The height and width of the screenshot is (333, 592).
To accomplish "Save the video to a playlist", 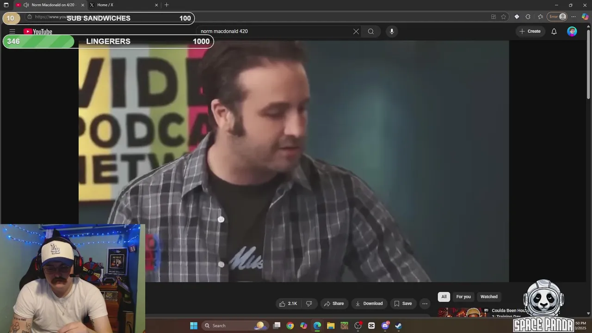I will click(403, 303).
